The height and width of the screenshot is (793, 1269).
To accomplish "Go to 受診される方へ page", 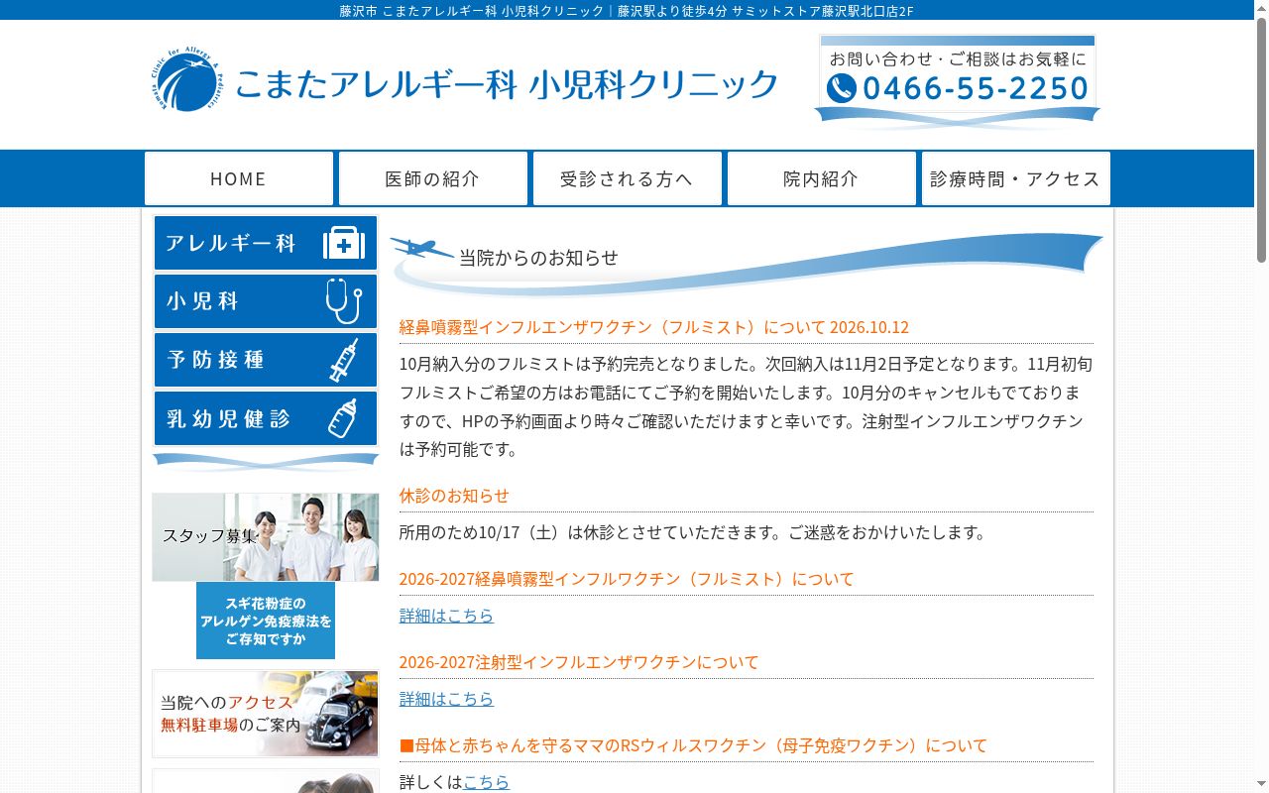I will [x=628, y=178].
